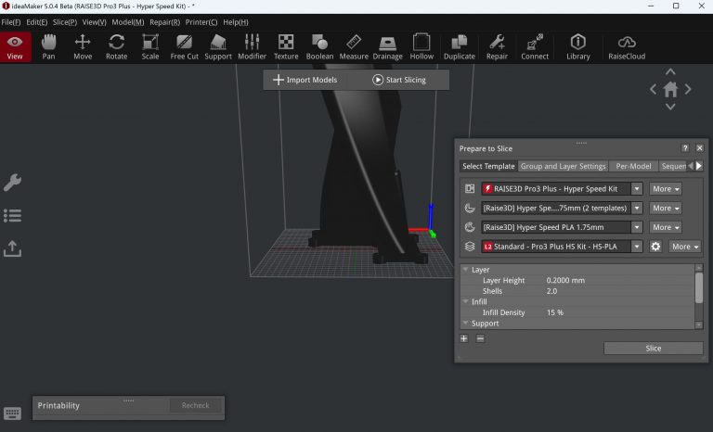Viewport: 713px width, 432px height.
Task: Open the Edit menu
Action: point(36,22)
